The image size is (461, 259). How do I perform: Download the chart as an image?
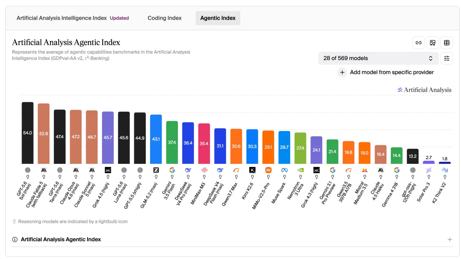(x=433, y=43)
